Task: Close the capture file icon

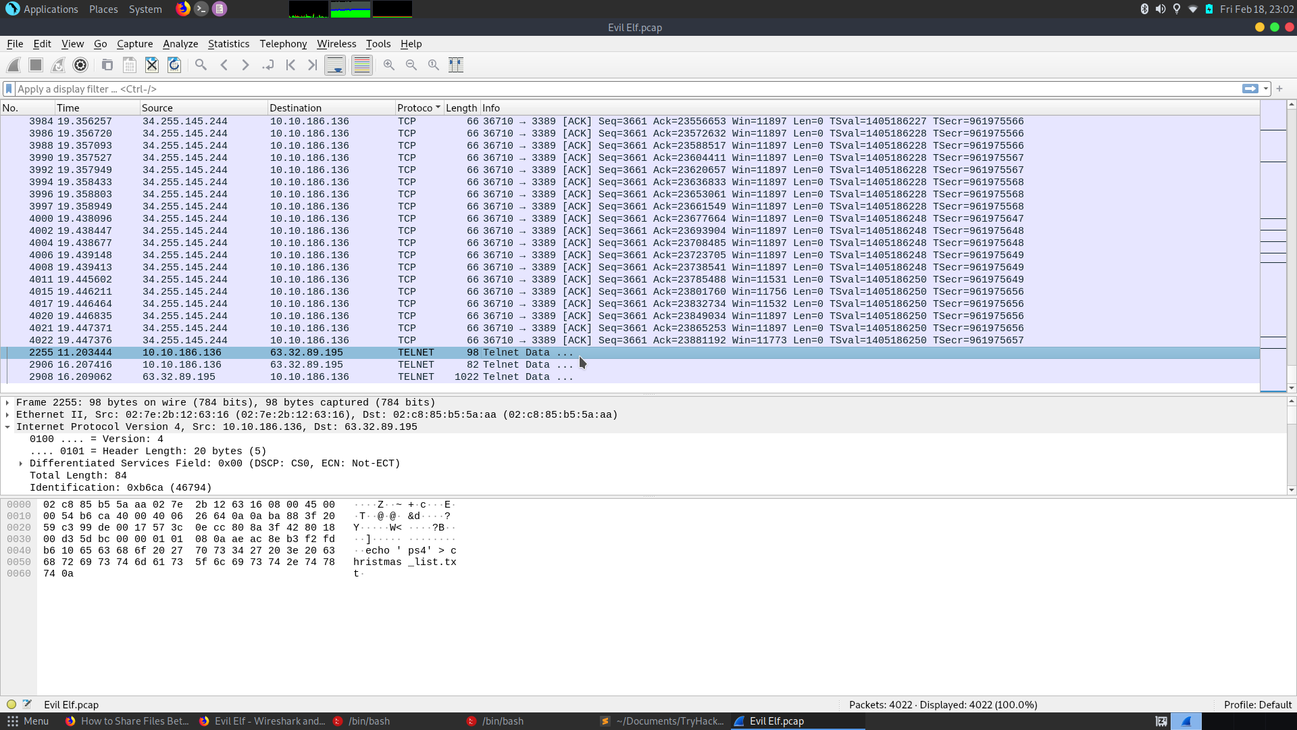Action: pyautogui.click(x=152, y=65)
